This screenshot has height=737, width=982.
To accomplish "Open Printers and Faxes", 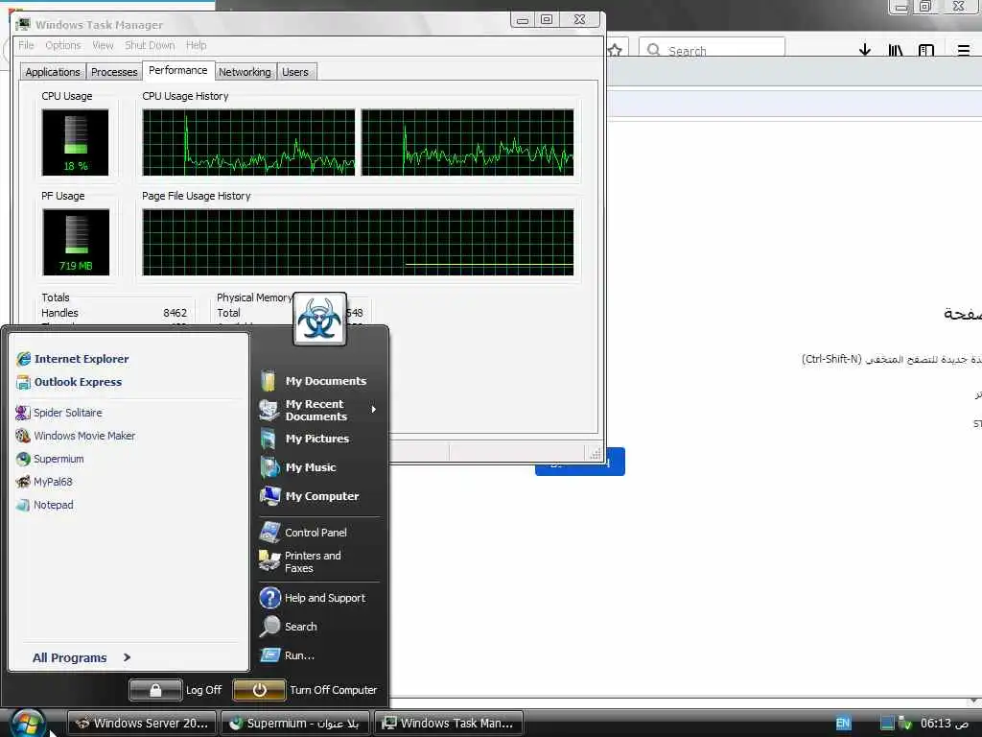I will (300, 561).
